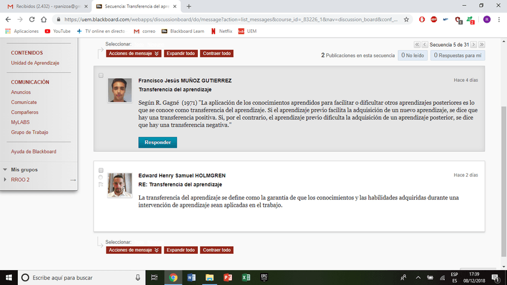Open Anuncios in course menu

point(21,92)
